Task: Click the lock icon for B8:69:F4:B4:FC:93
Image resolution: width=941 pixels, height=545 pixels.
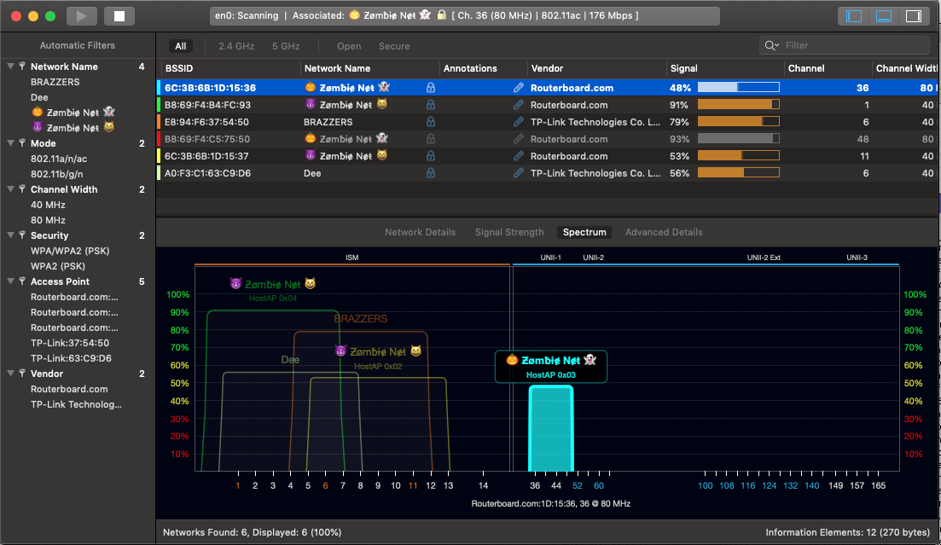Action: point(430,105)
